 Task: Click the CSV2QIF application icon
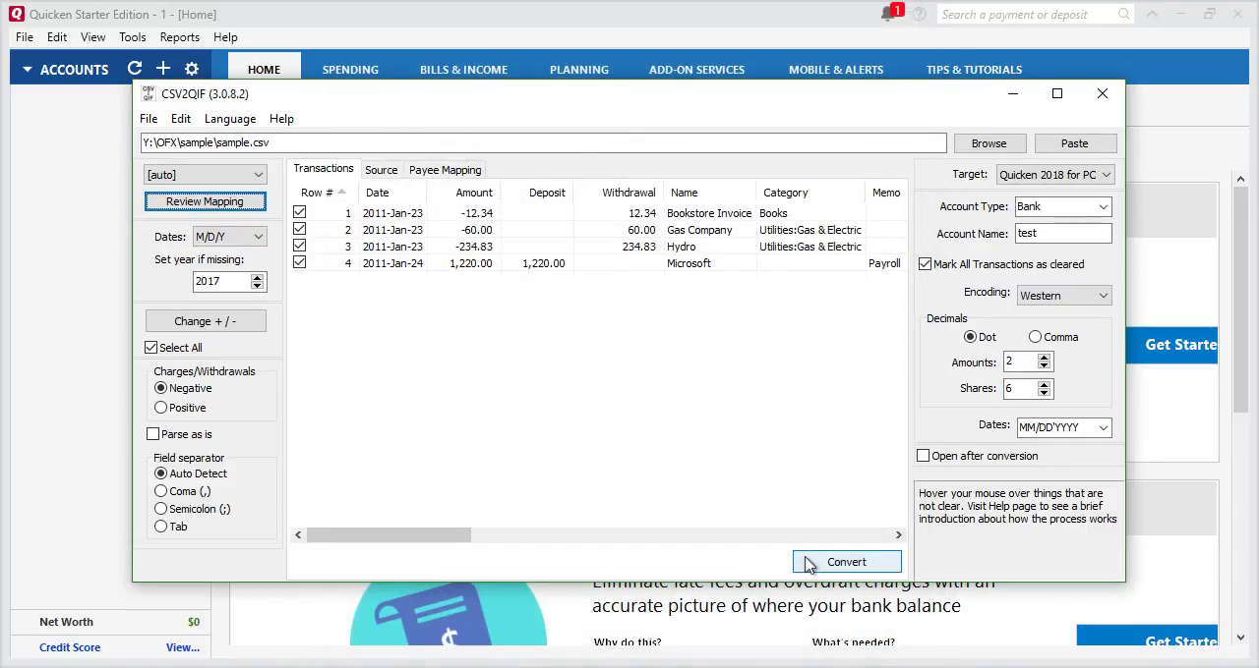pyautogui.click(x=149, y=93)
